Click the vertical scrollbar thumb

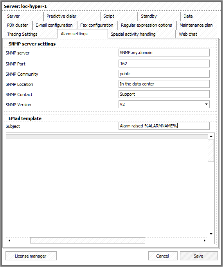pos(211,151)
